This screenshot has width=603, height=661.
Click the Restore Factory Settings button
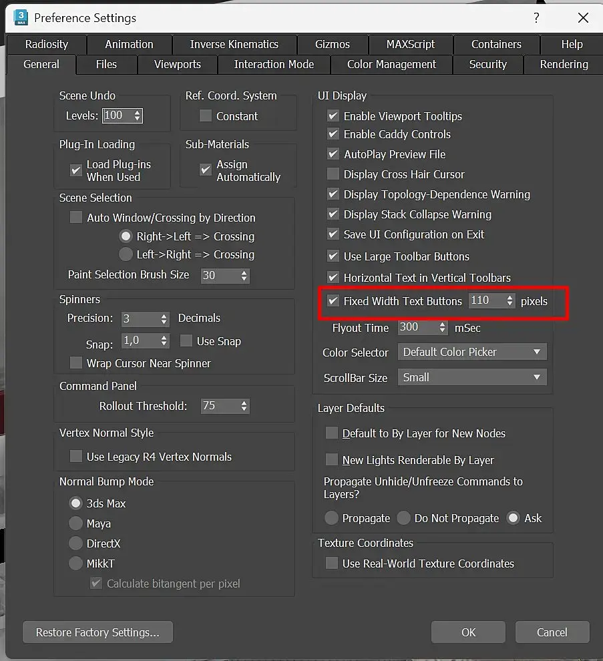coord(98,632)
